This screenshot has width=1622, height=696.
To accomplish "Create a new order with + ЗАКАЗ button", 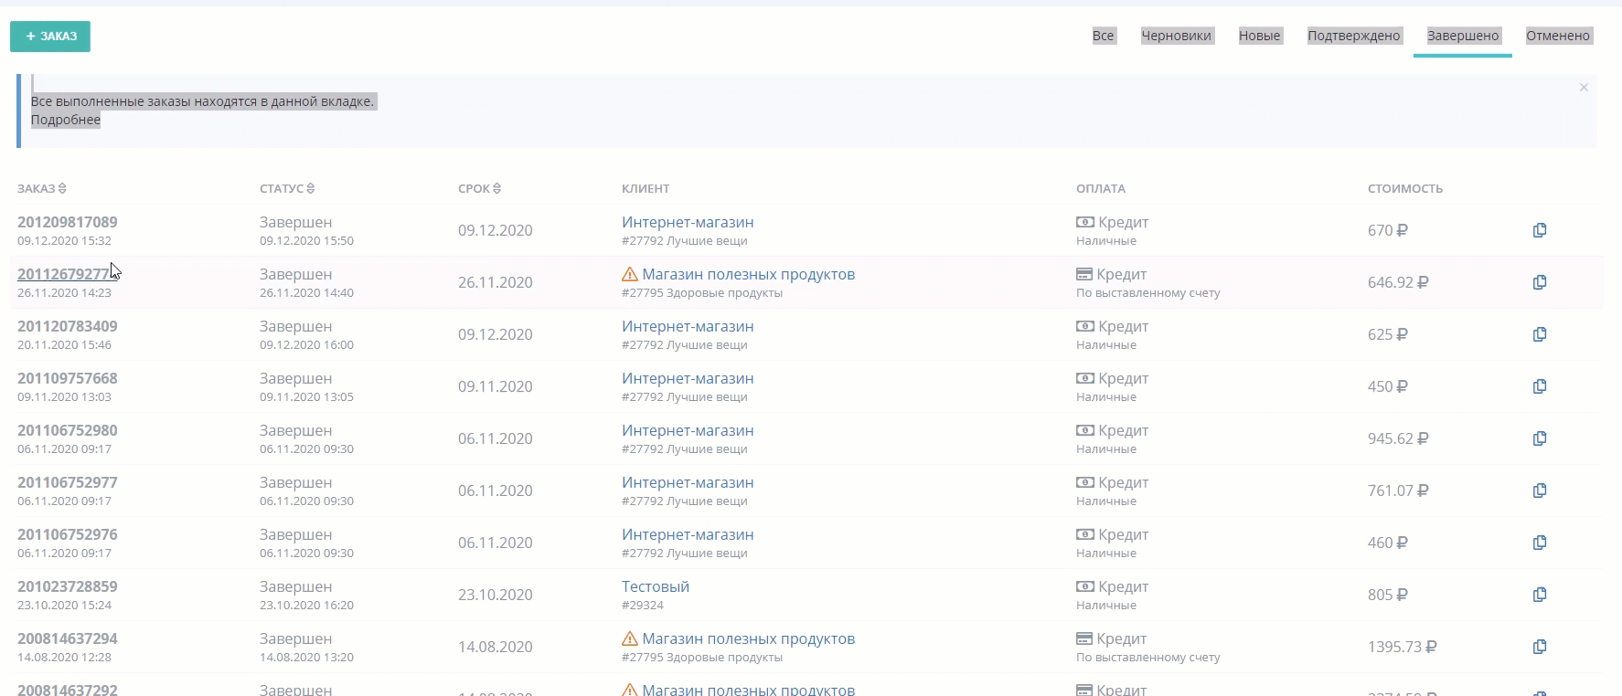I will tap(50, 37).
